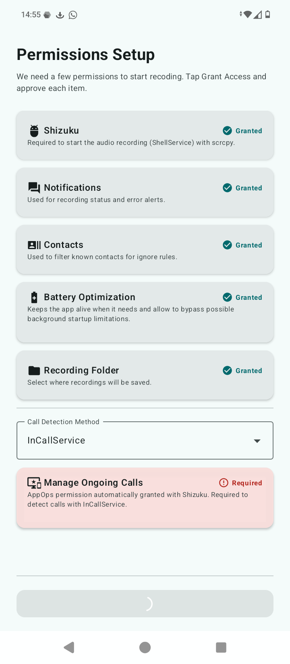Tap the Recording Folder icon
290x664 pixels.
pyautogui.click(x=34, y=371)
